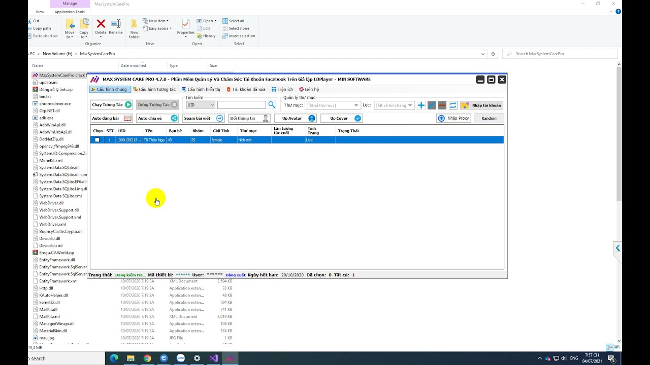This screenshot has height=365, width=650.
Task: Open Tài khoản đã xóa tab
Action: click(x=246, y=89)
